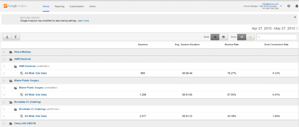
Task: Collapse the Blaine Plastic Surgery property folder
Action: [15, 88]
